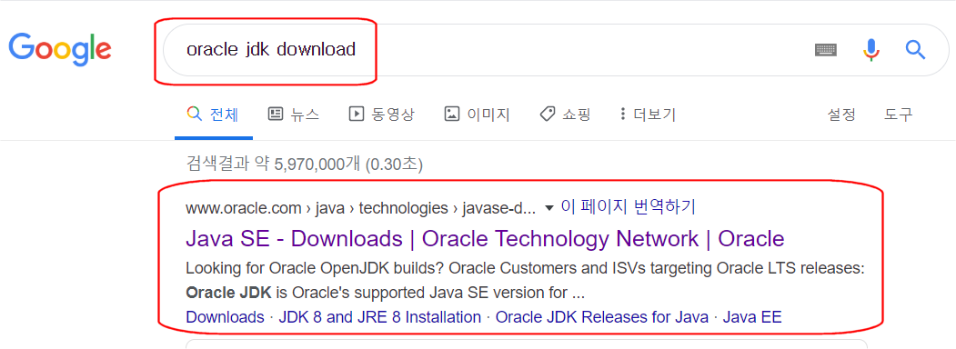This screenshot has height=349, width=956.
Task: Open 설정 search settings
Action: click(841, 114)
